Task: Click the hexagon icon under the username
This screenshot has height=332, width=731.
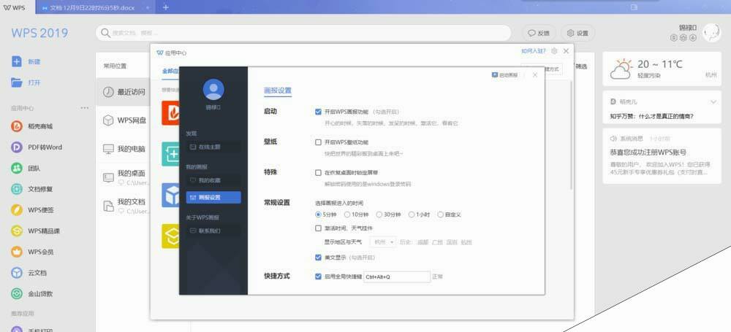Action: pos(683,38)
